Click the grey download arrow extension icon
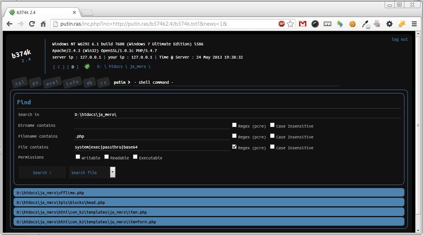The height and width of the screenshot is (235, 423). (377, 24)
